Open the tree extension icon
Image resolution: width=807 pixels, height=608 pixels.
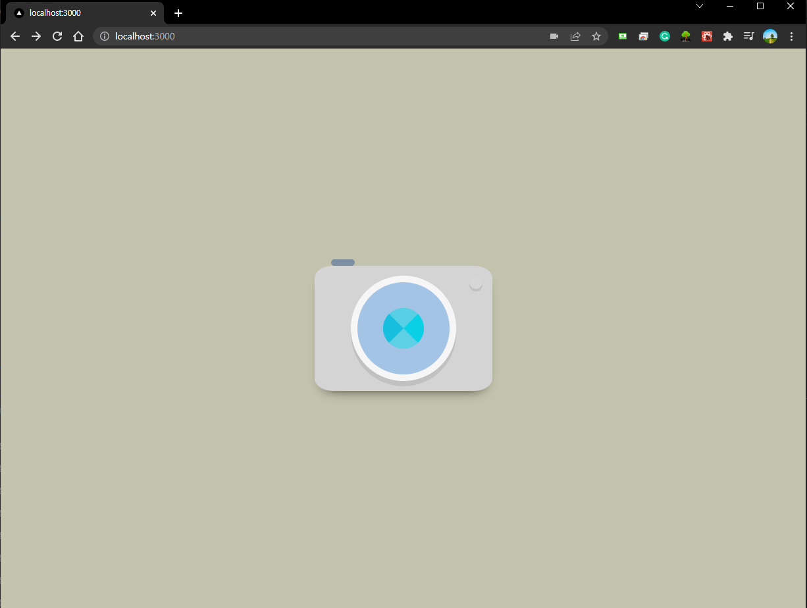(686, 36)
